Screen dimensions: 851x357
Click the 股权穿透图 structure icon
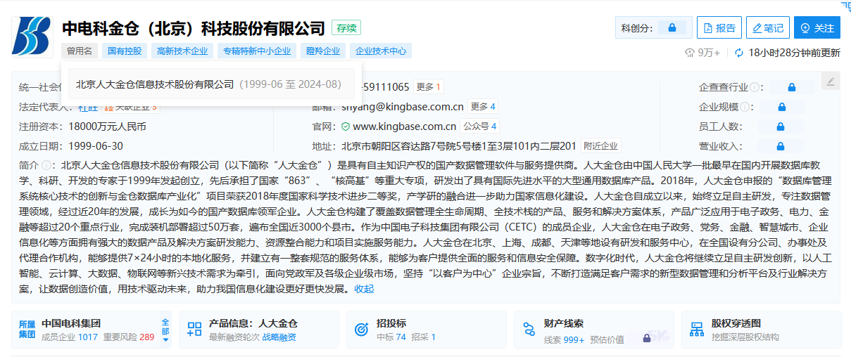[697, 329]
